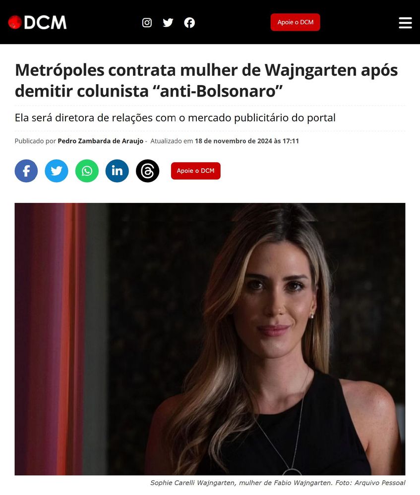Click the photo caption text
This screenshot has width=420, height=495.
pos(277,483)
